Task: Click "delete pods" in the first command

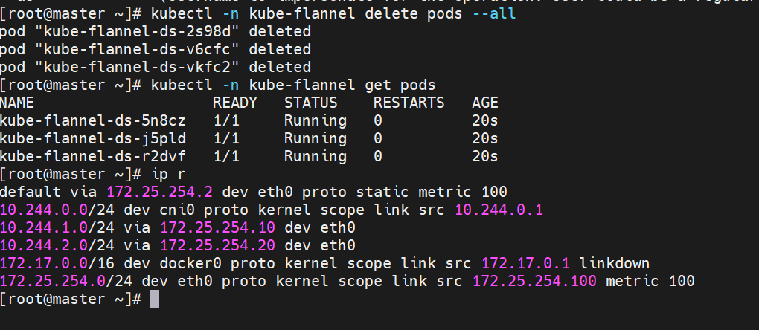Action: (414, 14)
